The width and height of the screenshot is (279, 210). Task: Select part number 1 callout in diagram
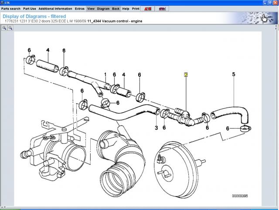105,75
